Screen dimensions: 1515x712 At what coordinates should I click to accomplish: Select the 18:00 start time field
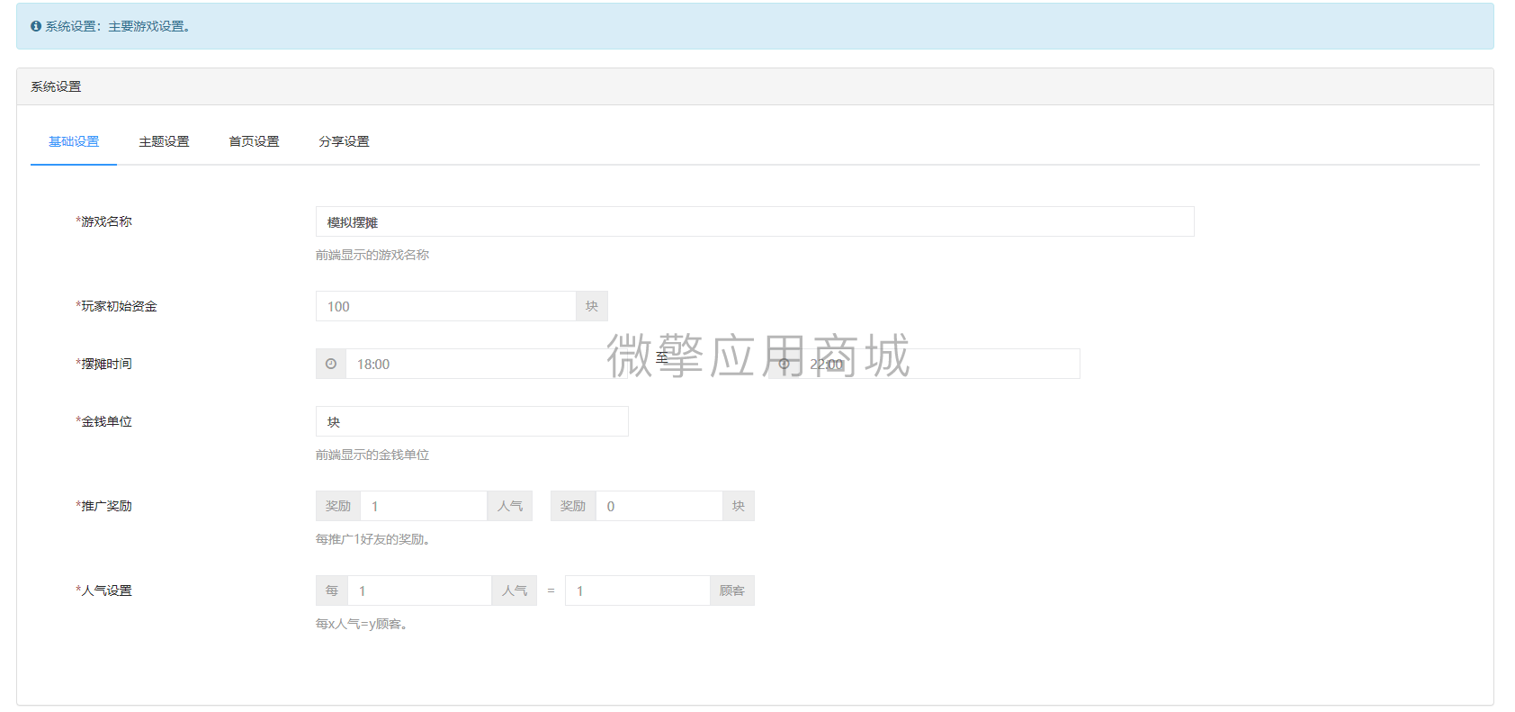(487, 364)
